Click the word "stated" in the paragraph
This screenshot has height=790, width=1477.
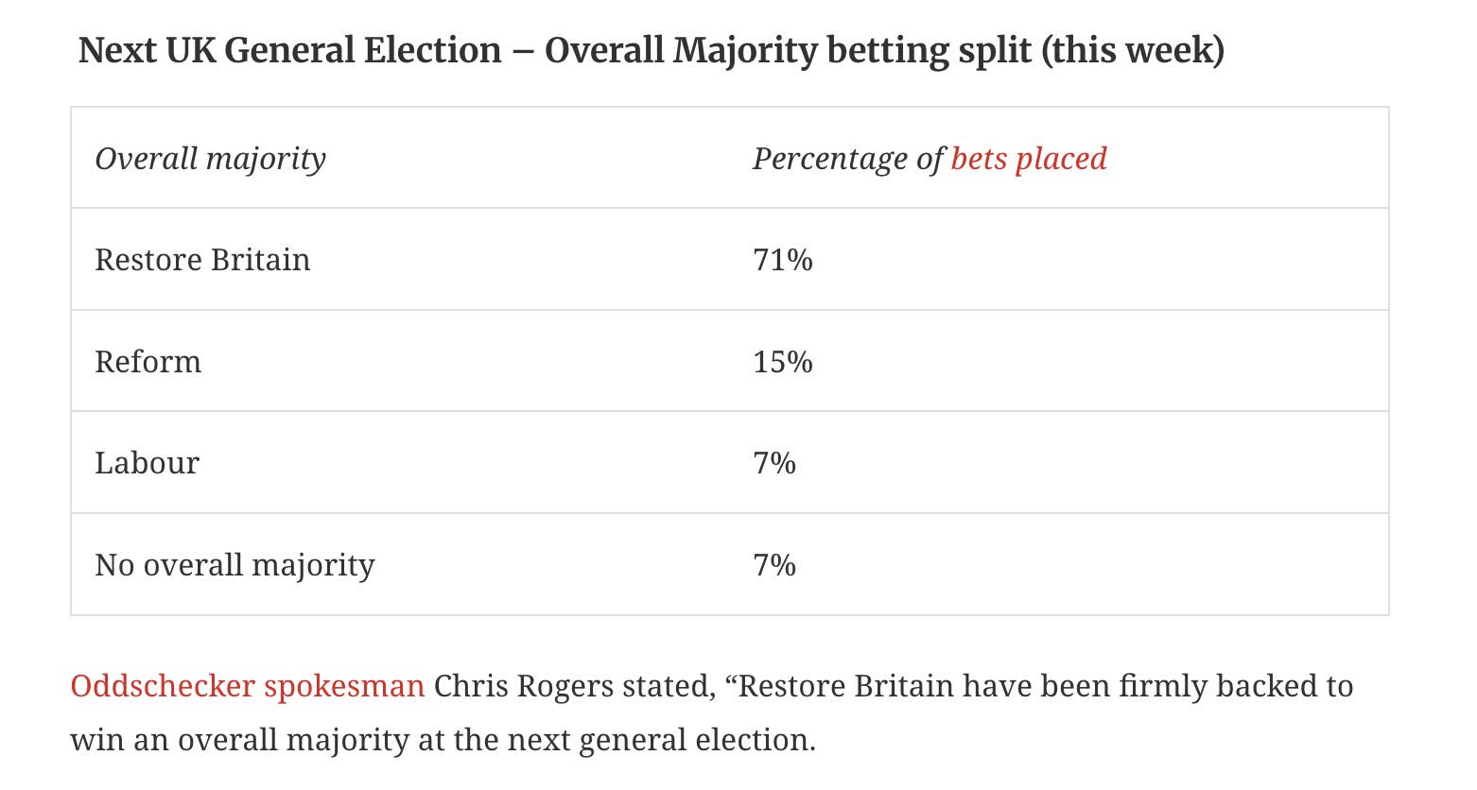coord(669,686)
